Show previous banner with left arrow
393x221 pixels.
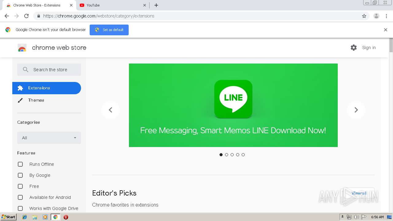[111, 110]
